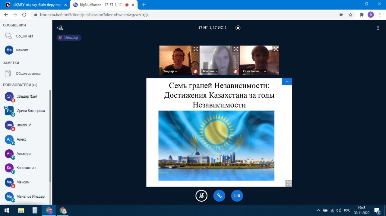The image size is (386, 216).
Task: Open Общий чат public chat
Action: pyautogui.click(x=24, y=36)
